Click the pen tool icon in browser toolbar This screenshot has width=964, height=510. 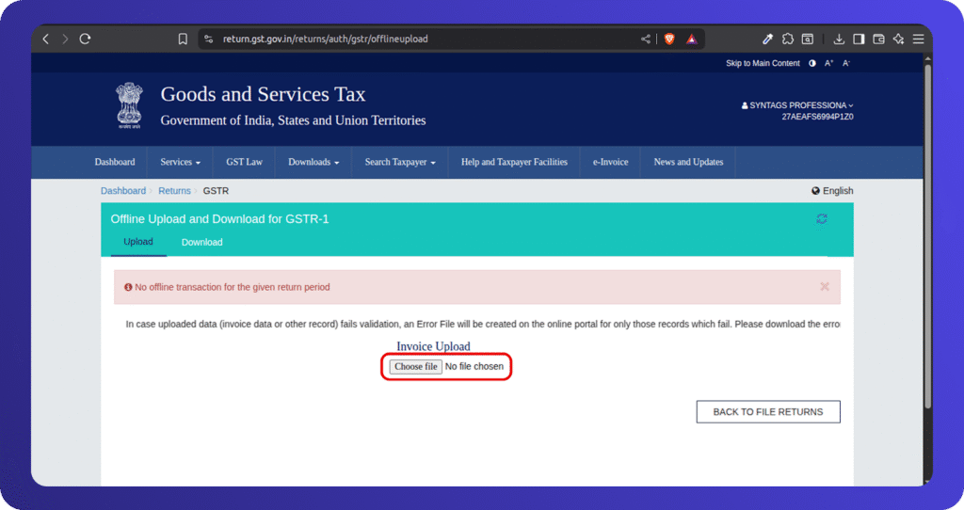coord(767,39)
